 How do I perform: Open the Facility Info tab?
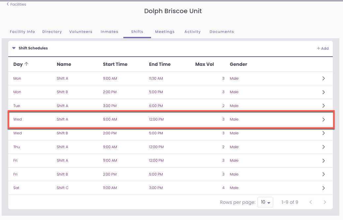click(x=22, y=32)
